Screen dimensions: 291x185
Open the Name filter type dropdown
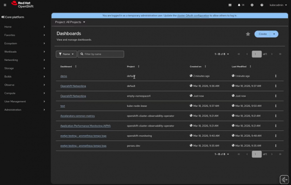[x=66, y=54]
